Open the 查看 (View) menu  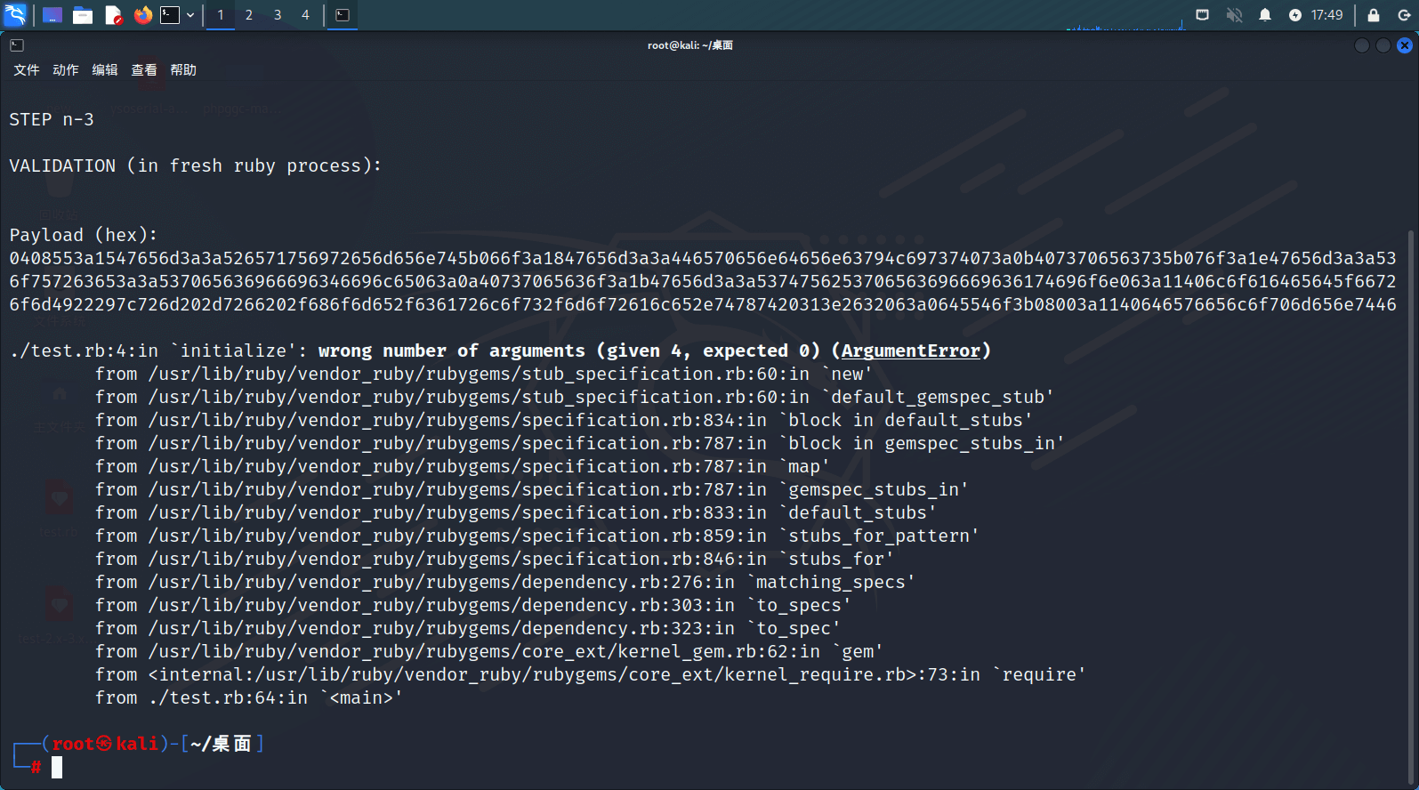pyautogui.click(x=144, y=70)
